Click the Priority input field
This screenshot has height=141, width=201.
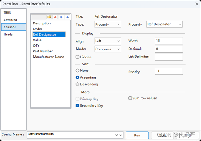click(x=169, y=71)
